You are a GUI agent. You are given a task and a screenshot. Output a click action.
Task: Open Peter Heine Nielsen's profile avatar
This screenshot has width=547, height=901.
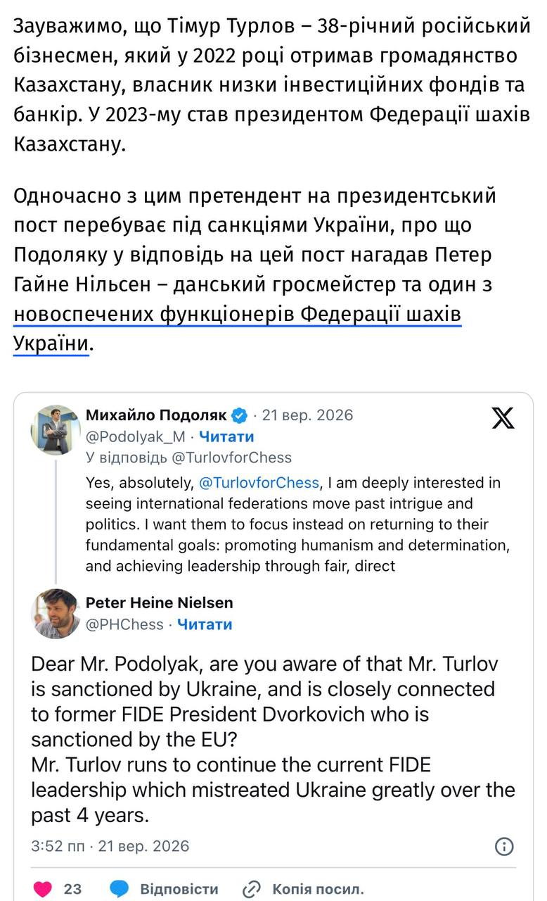[56, 614]
